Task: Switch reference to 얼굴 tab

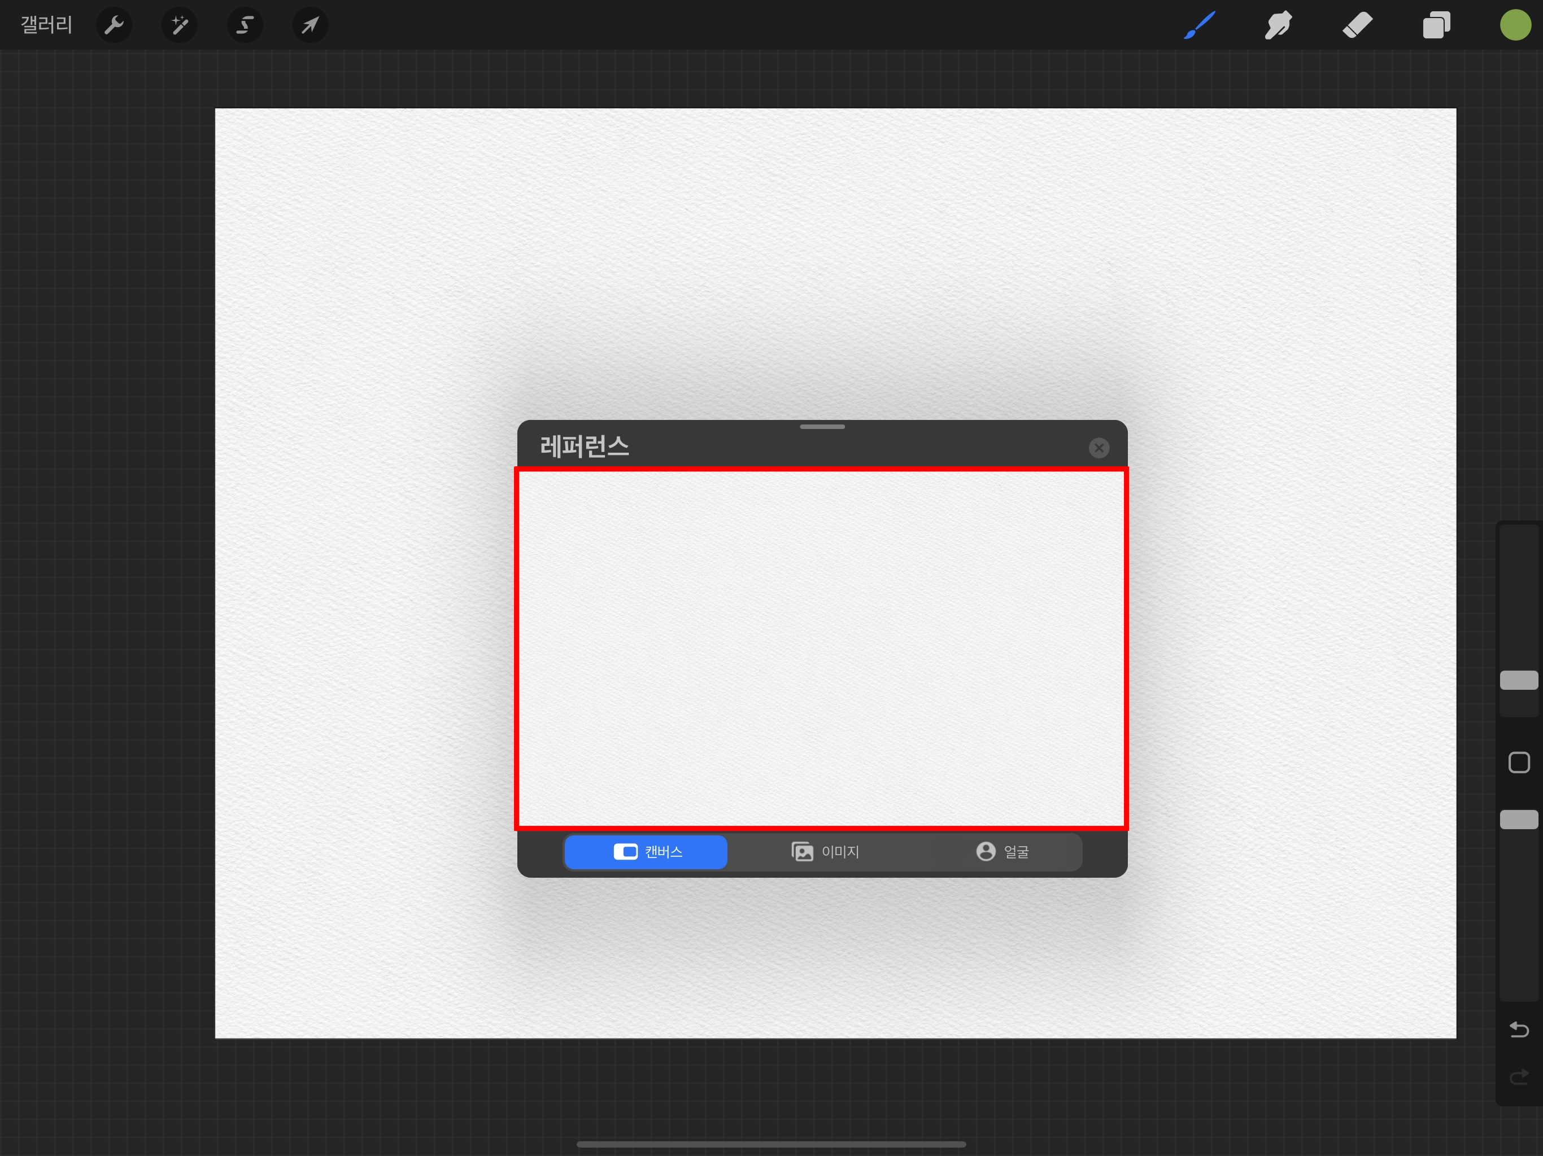Action: (x=1002, y=851)
